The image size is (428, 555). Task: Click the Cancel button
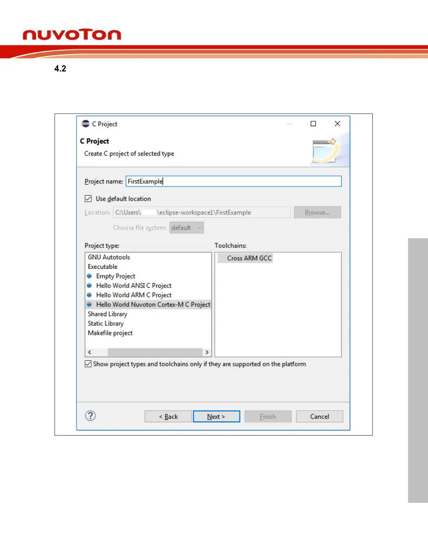click(x=320, y=417)
